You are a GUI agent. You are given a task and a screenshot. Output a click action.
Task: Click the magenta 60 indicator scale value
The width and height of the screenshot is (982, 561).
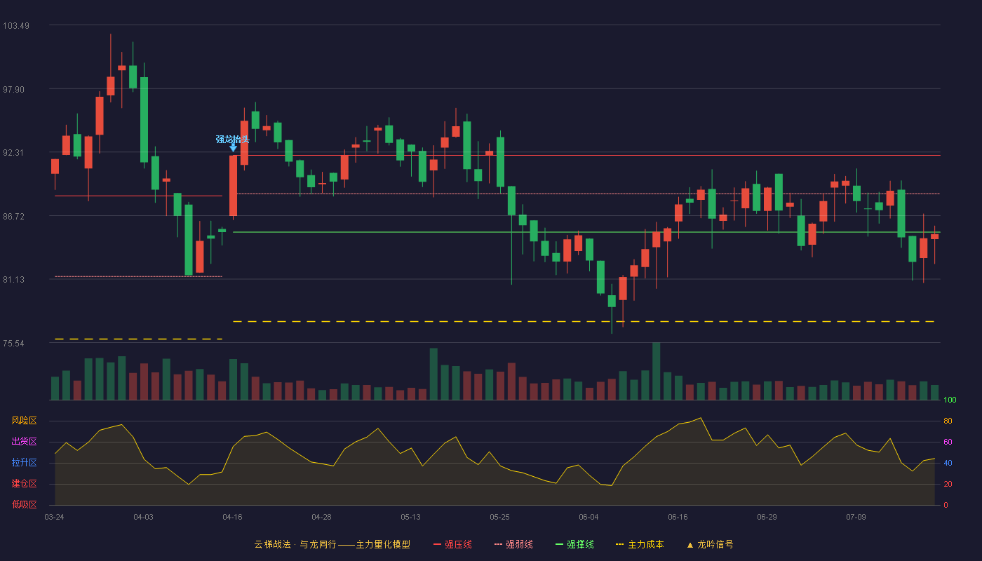coord(948,442)
